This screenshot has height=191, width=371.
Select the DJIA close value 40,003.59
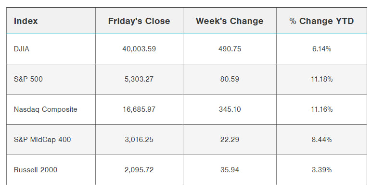(139, 49)
